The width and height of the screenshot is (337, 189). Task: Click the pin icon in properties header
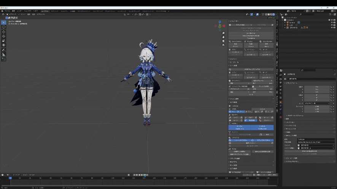[335, 74]
